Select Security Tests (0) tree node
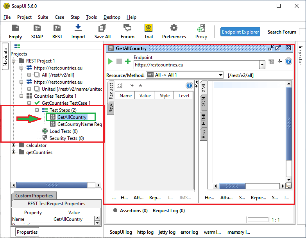Screen dimensions: 306x238 pos(67,138)
